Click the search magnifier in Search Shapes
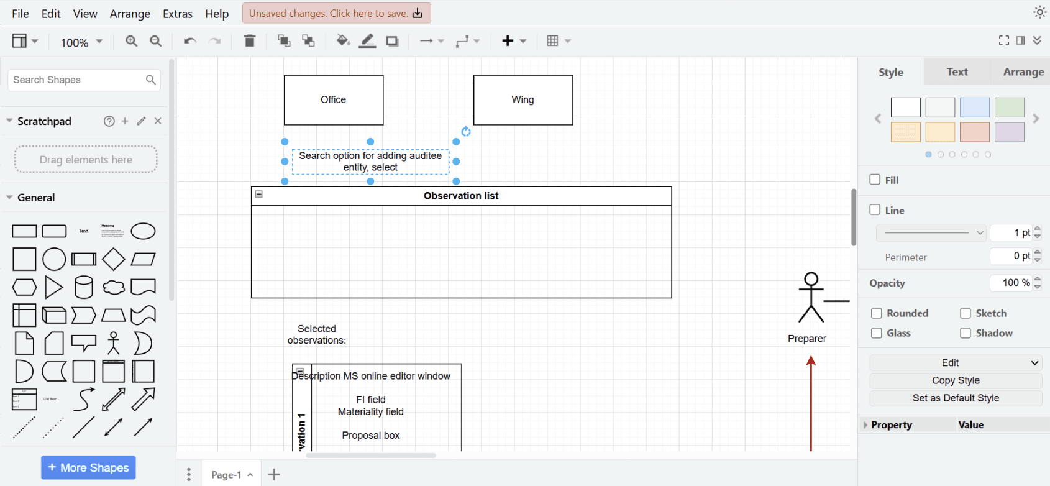Viewport: 1050px width, 486px height. 150,80
